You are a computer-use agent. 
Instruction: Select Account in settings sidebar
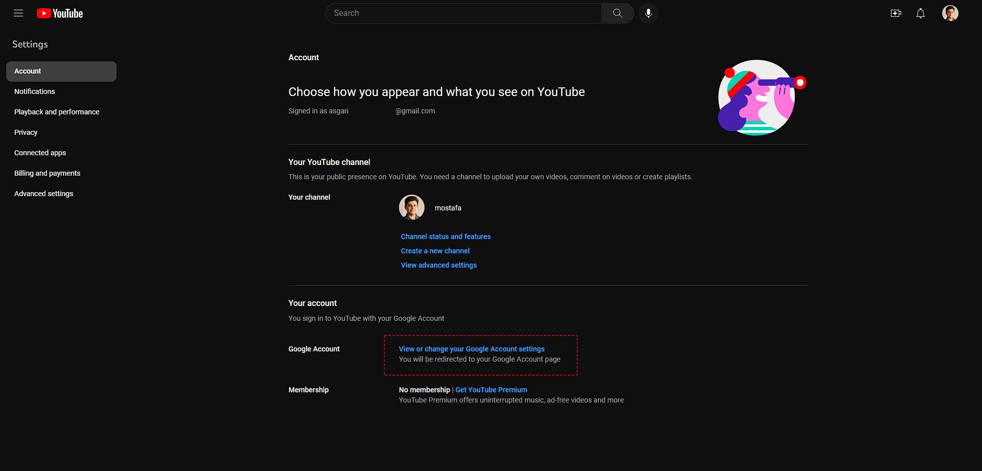click(61, 71)
